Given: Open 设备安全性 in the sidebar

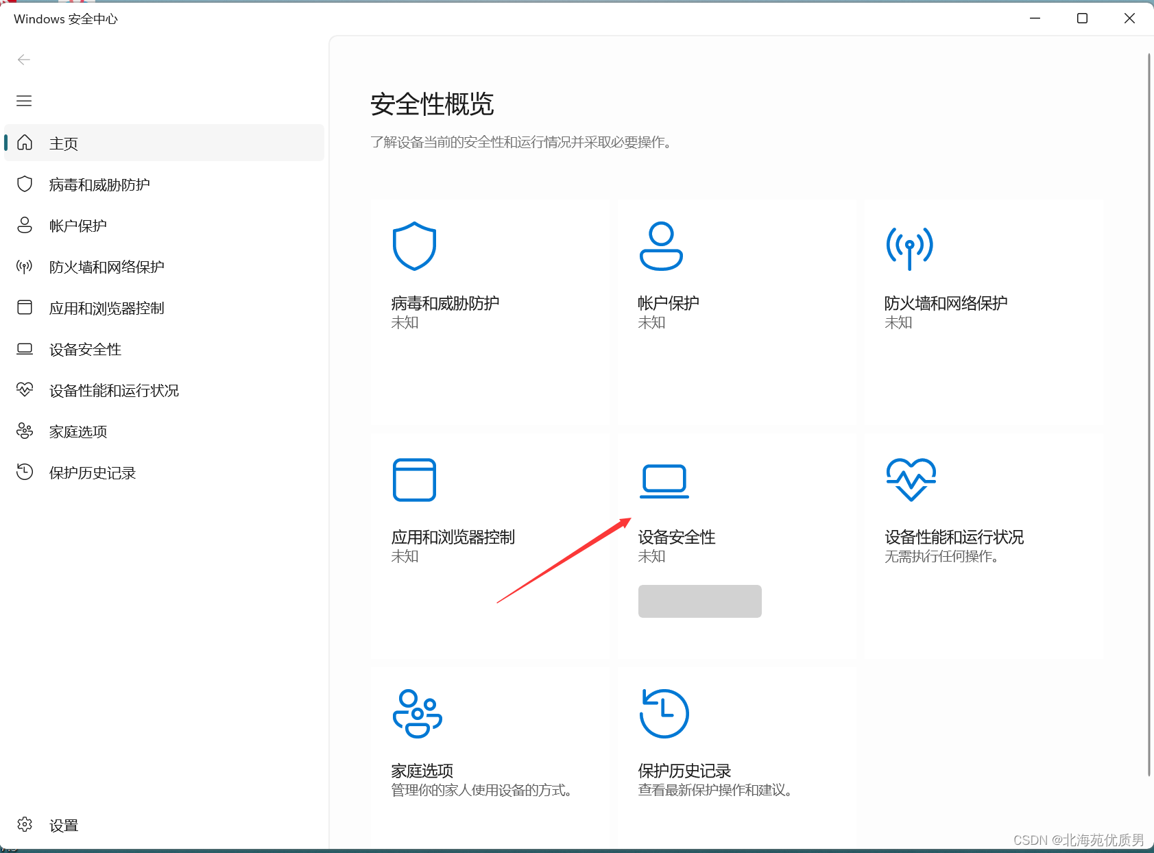Looking at the screenshot, I should 164,348.
